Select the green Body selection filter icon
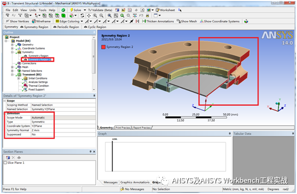The width and height of the screenshot is (297, 194). pos(63,15)
